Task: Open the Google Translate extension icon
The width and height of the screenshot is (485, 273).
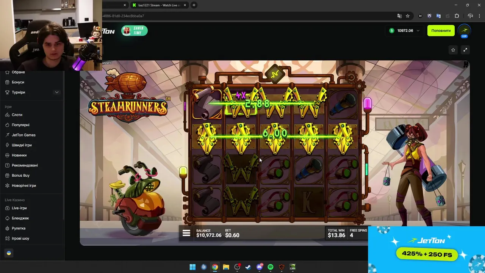Action: tap(438, 16)
